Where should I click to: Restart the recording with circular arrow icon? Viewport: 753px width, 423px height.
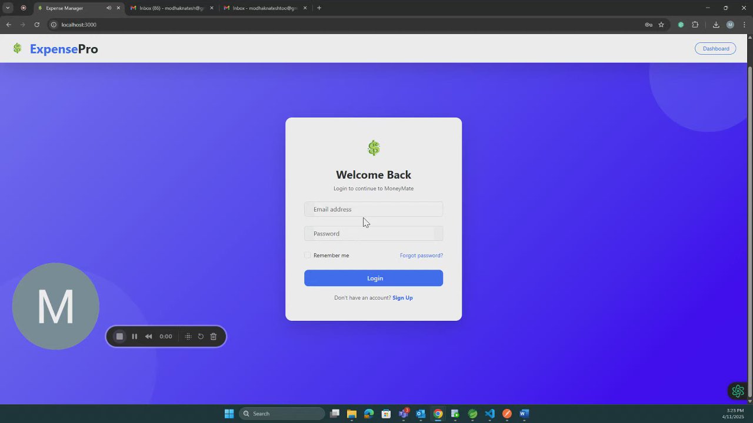[201, 337]
